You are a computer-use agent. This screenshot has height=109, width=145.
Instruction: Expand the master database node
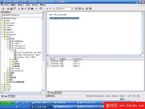[2, 87]
